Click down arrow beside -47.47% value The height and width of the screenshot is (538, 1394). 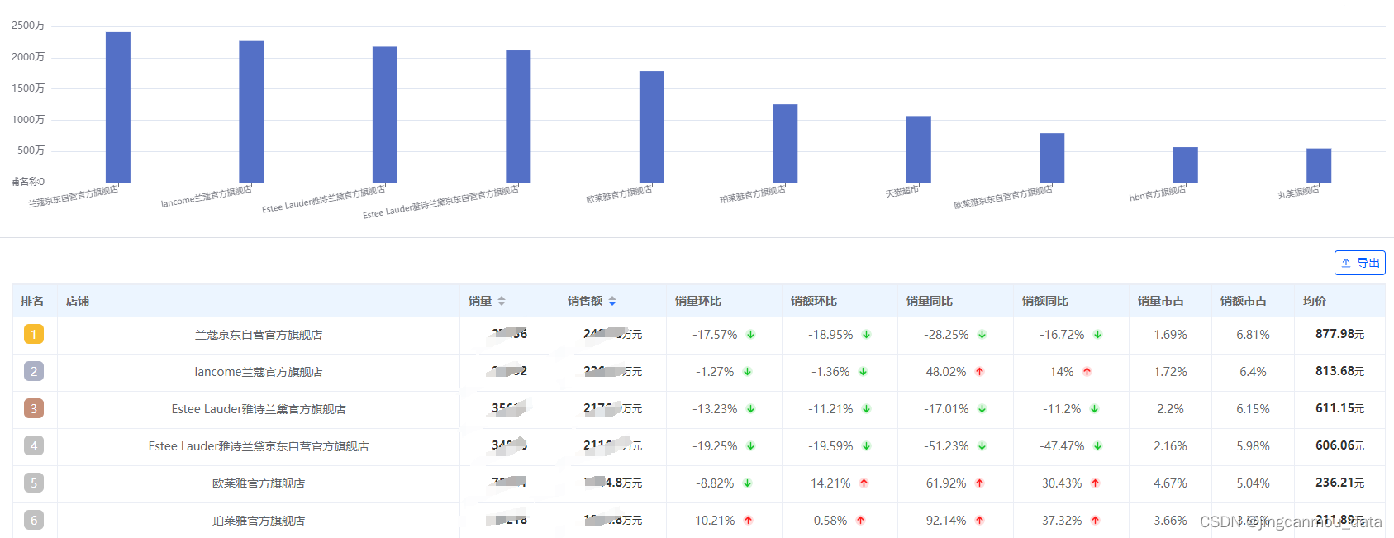click(x=1097, y=446)
